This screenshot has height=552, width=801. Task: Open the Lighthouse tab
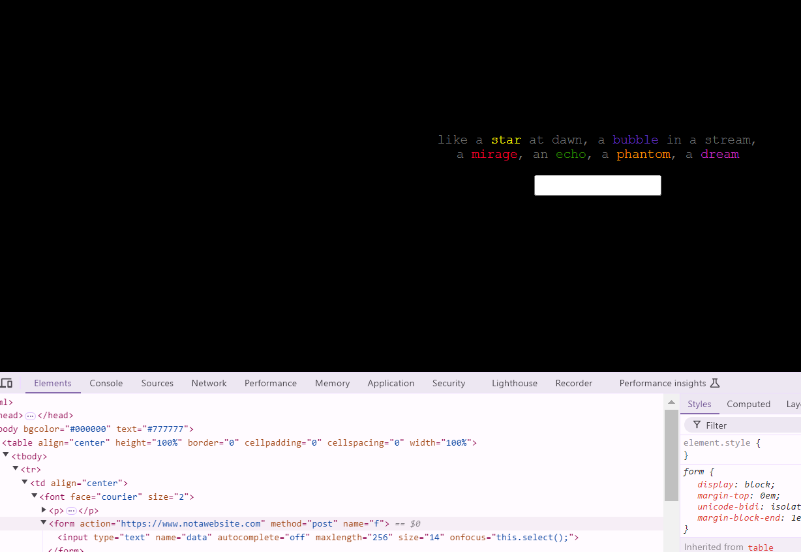click(x=515, y=383)
